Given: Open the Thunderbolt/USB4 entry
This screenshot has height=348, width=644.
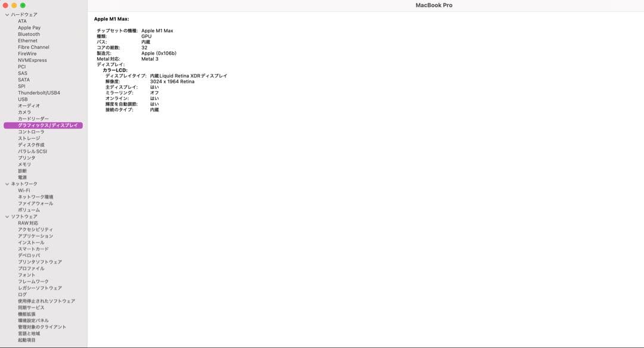Looking at the screenshot, I should (39, 93).
